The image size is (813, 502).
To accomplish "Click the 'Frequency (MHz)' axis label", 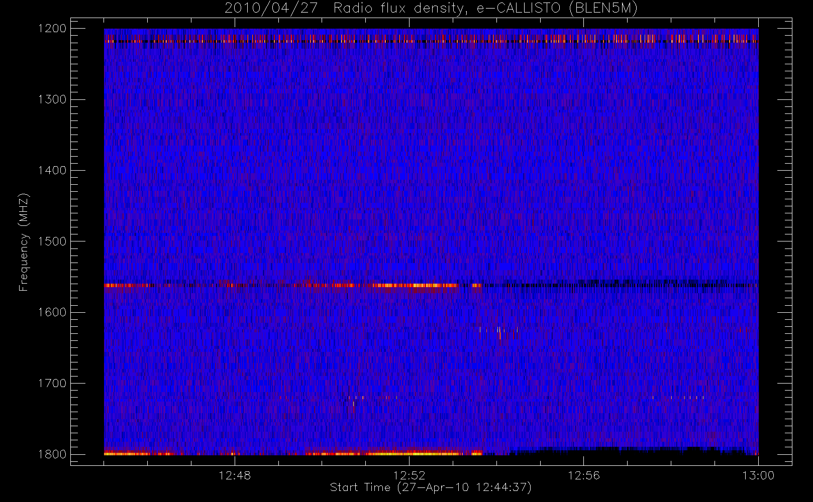I will 23,242.
